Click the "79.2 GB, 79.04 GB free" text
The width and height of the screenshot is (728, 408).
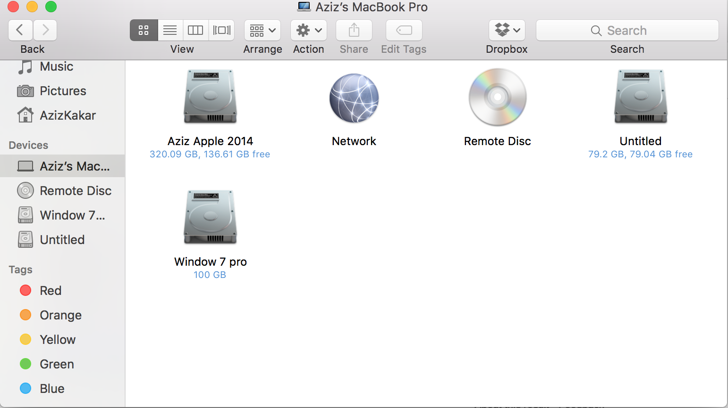click(x=641, y=155)
